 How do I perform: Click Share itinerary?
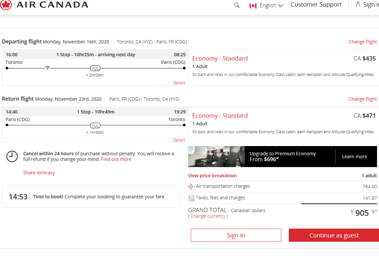[39, 172]
